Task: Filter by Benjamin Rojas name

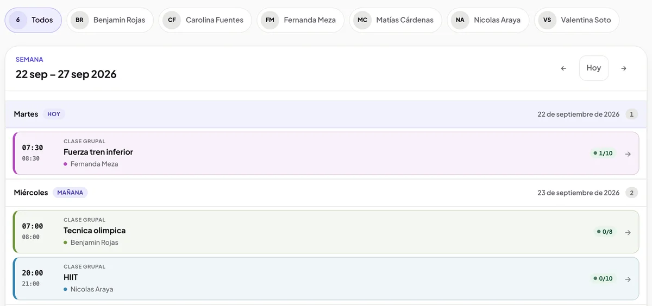Action: click(119, 20)
